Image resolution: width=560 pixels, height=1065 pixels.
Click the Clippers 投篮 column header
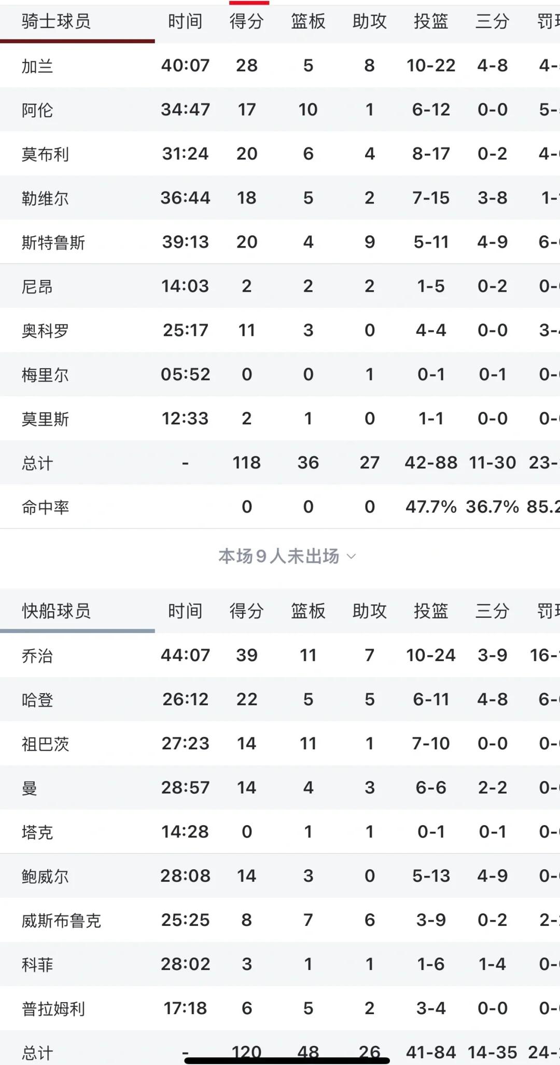(431, 611)
